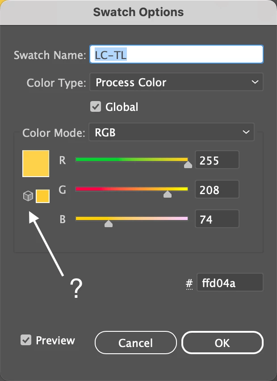Screen dimensions: 277x381
Task: Click the hex color code field
Action: [230, 283]
